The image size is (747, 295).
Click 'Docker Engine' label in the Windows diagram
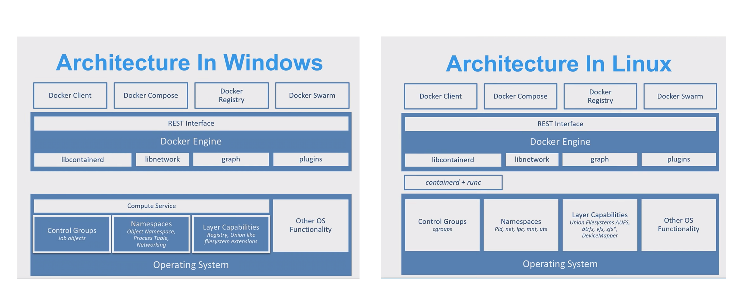tap(191, 141)
